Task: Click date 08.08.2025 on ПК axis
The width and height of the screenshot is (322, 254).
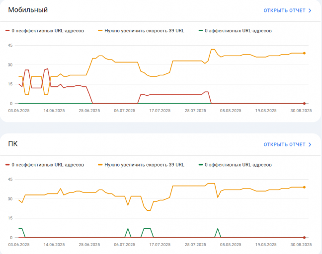Action: tap(231, 245)
